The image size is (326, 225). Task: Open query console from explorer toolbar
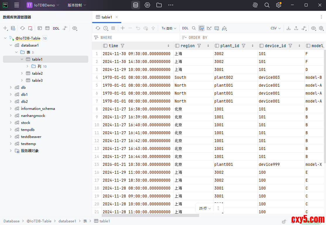pos(39,28)
